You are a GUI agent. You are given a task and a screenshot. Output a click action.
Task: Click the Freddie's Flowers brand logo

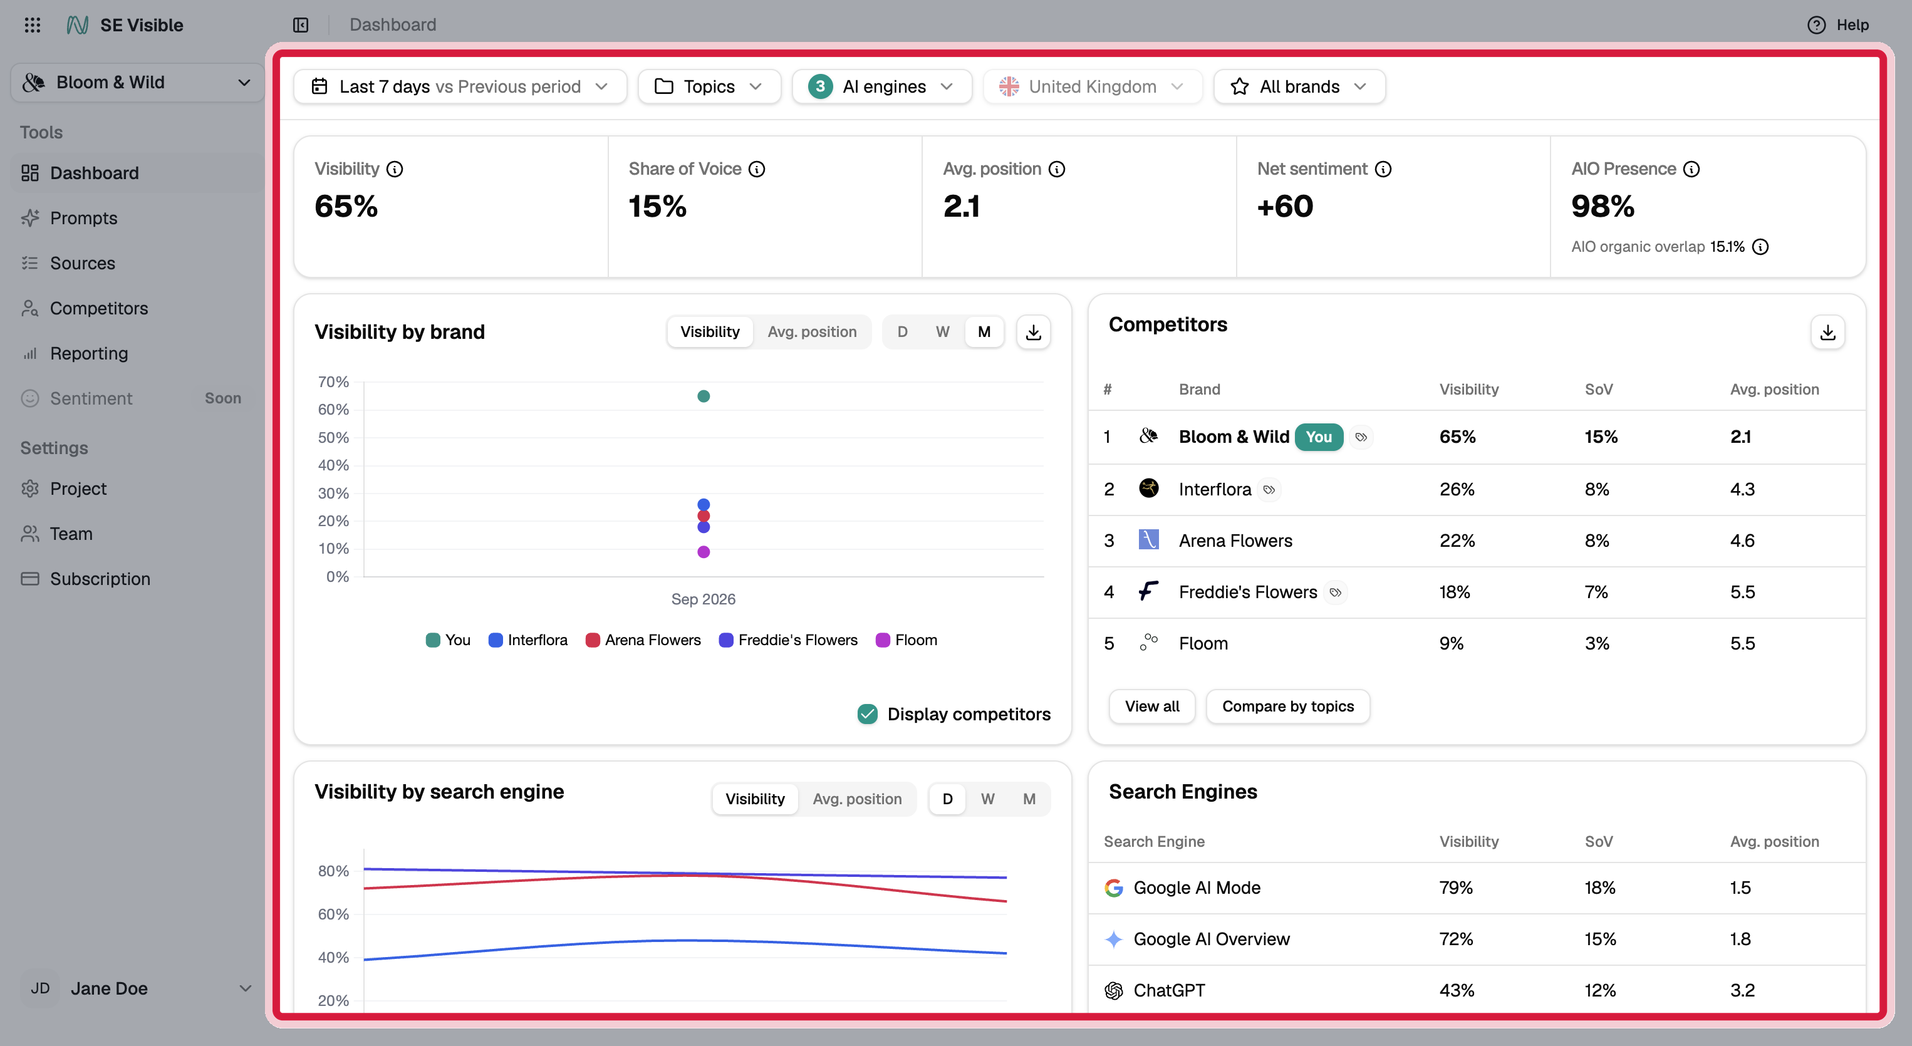1148,591
